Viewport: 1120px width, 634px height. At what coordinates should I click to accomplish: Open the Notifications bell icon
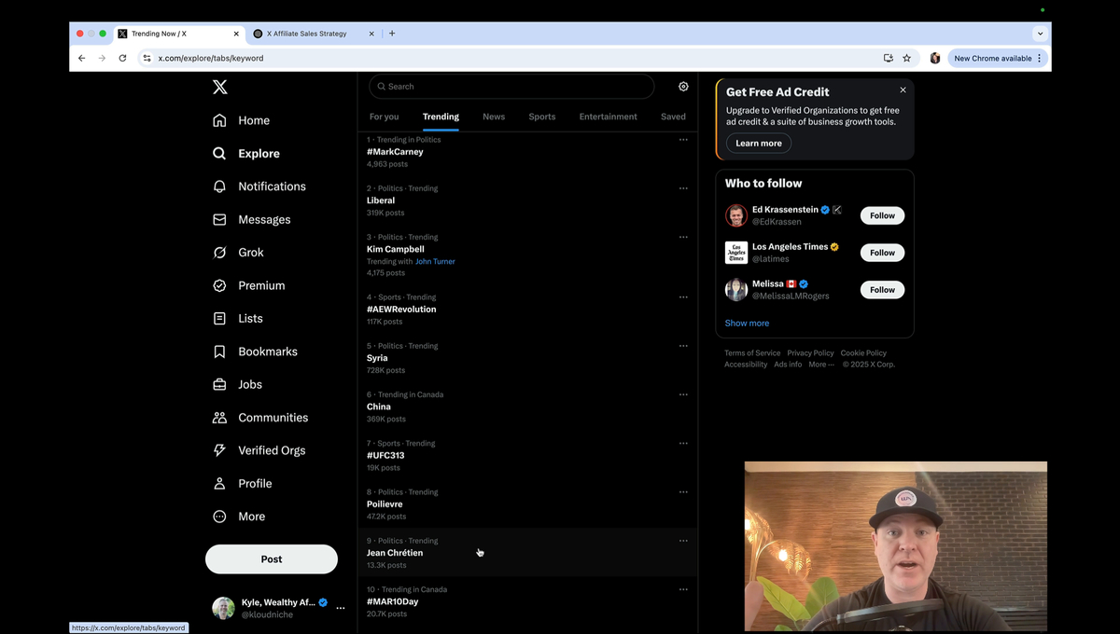pos(219,186)
